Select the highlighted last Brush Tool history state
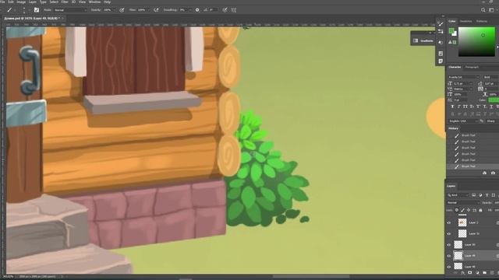This screenshot has height=280, width=499. (472, 166)
